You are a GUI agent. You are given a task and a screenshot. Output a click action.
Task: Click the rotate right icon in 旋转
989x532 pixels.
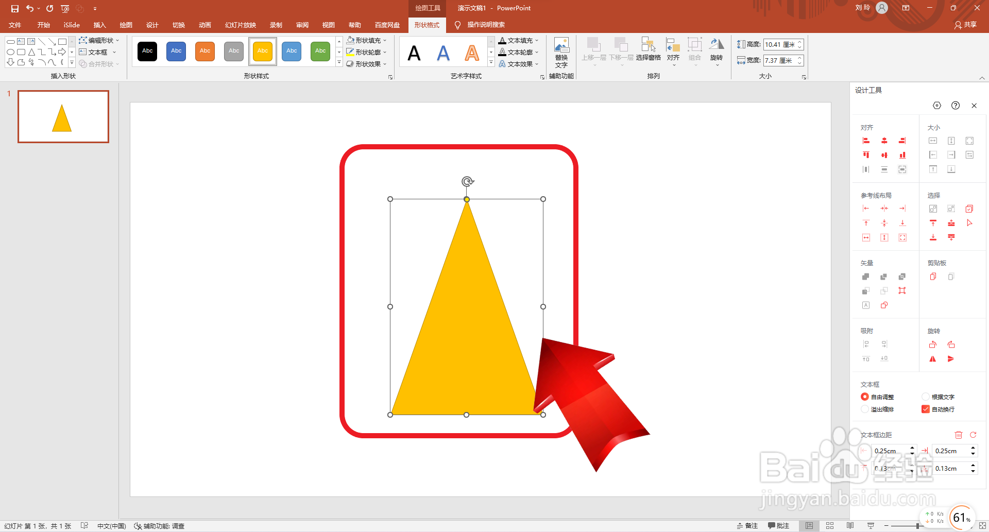pos(951,345)
